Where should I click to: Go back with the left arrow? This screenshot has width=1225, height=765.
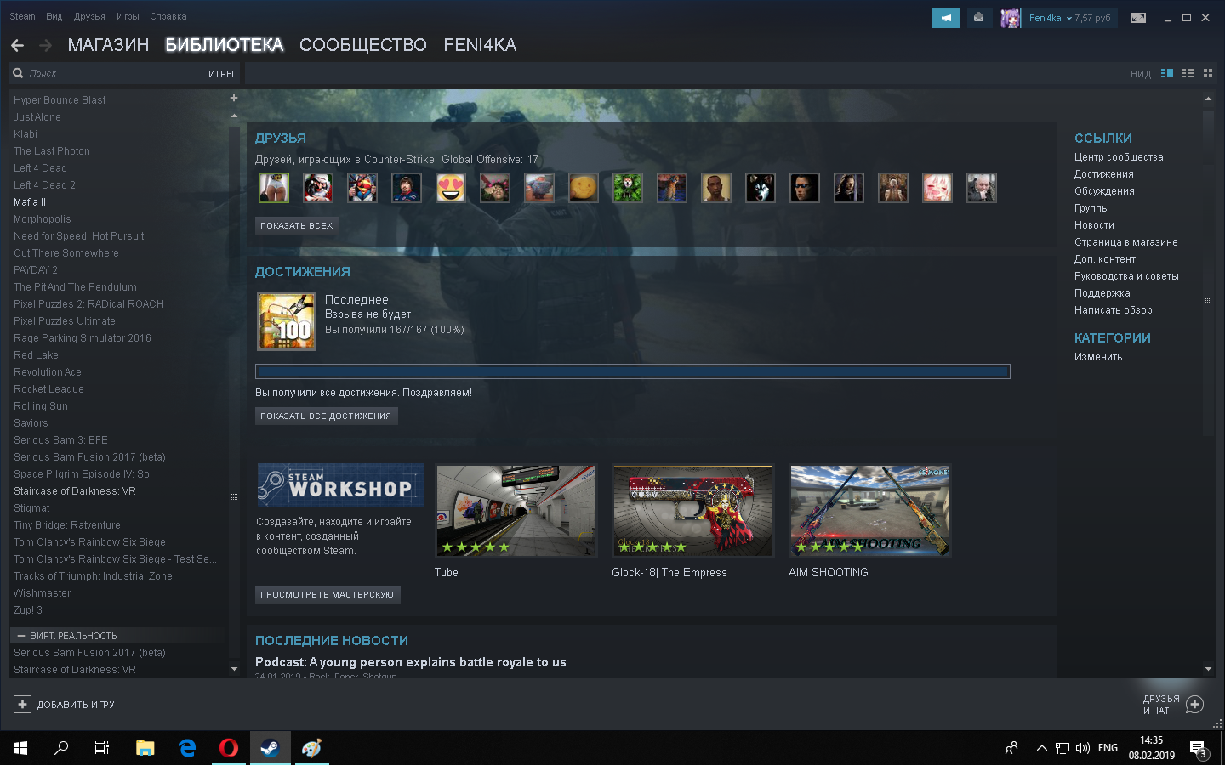pos(17,45)
